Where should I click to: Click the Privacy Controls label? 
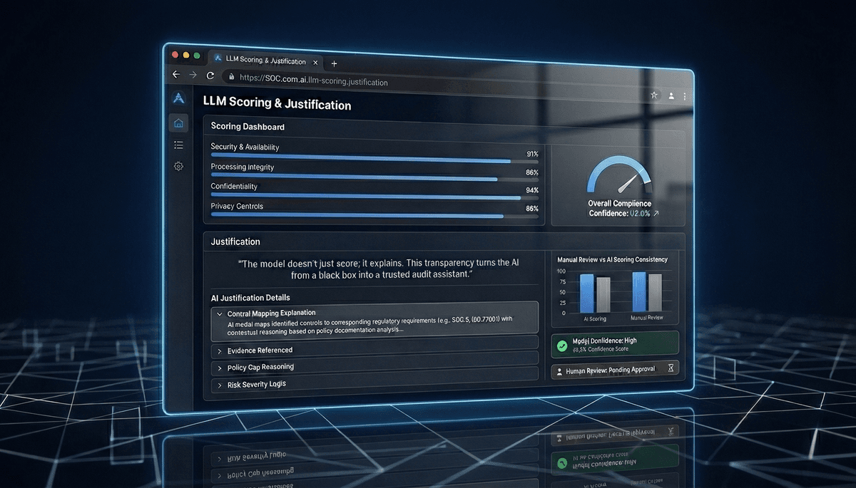(237, 207)
